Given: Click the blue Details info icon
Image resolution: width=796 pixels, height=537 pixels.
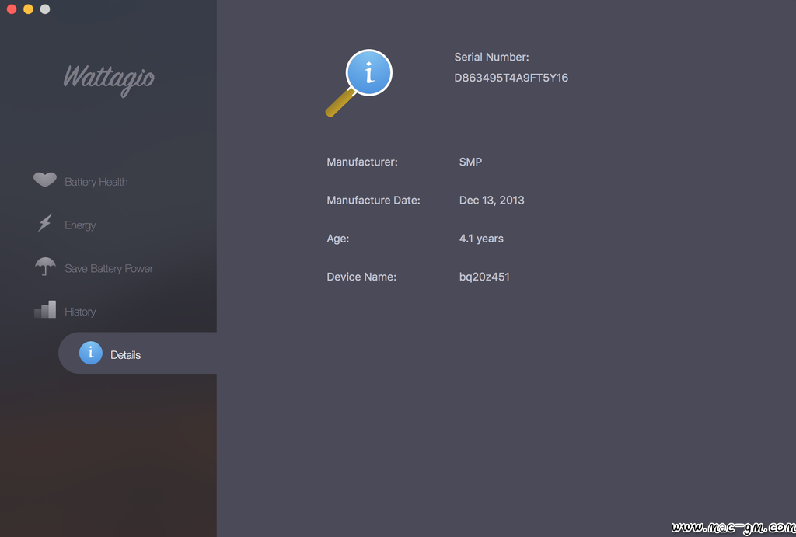Looking at the screenshot, I should [x=91, y=354].
